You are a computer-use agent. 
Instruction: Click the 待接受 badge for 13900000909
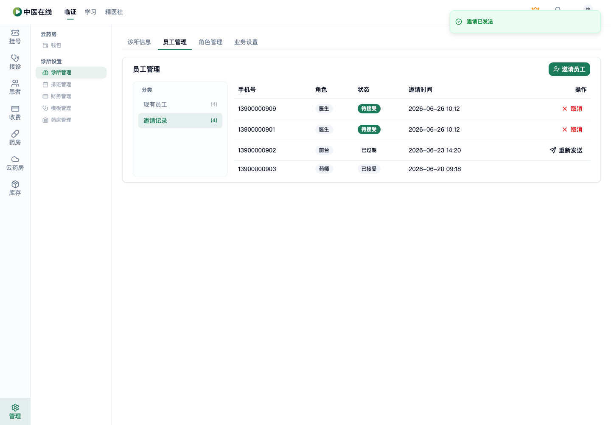[369, 109]
